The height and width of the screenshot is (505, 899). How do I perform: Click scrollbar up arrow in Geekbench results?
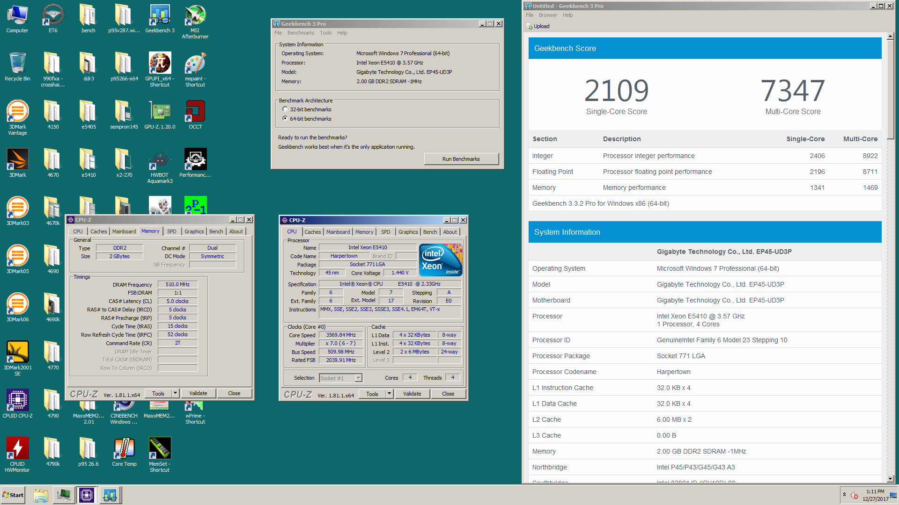[x=891, y=36]
